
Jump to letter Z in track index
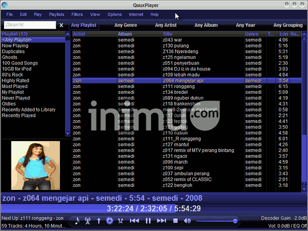coord(304,185)
